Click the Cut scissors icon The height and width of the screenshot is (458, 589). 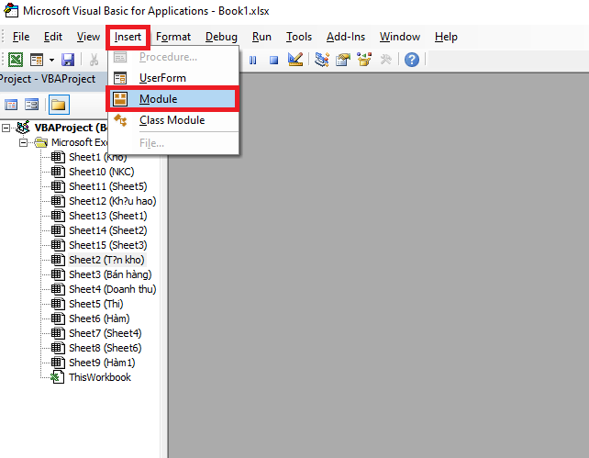pyautogui.click(x=94, y=60)
